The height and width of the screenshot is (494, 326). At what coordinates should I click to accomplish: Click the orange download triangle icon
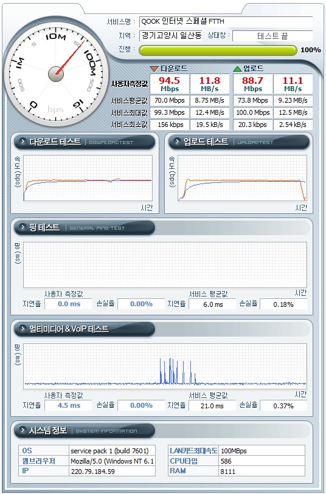pos(154,69)
